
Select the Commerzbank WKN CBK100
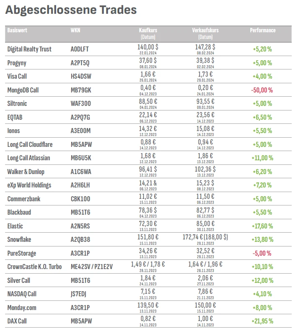[80, 199]
